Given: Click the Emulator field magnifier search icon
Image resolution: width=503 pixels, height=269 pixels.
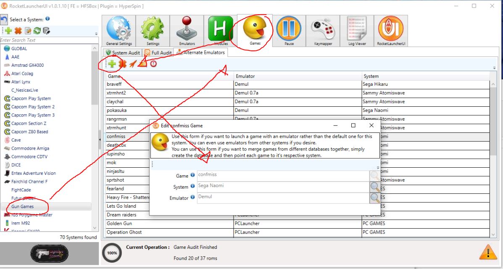Looking at the screenshot, I should tap(375, 198).
